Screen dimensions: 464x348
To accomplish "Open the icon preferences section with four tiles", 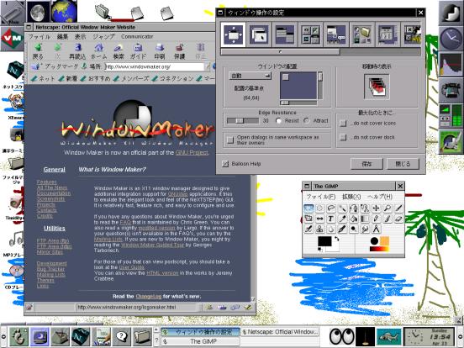I will click(x=310, y=34).
